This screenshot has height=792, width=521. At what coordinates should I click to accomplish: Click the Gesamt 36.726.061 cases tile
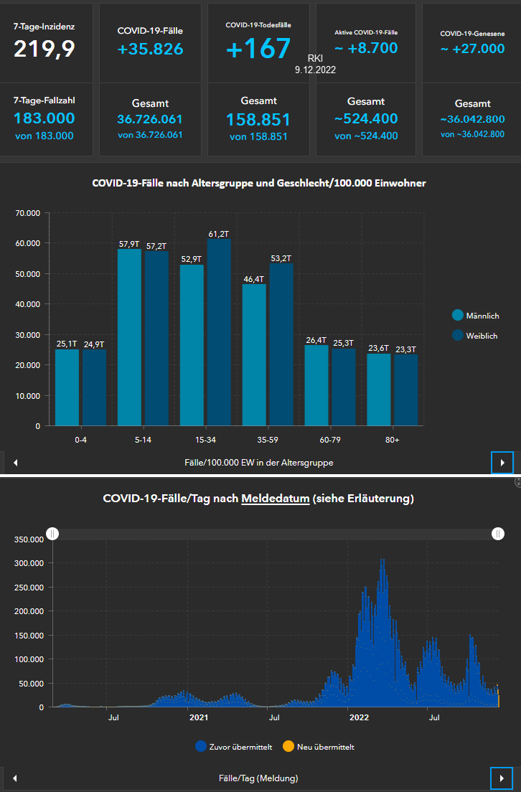[150, 118]
